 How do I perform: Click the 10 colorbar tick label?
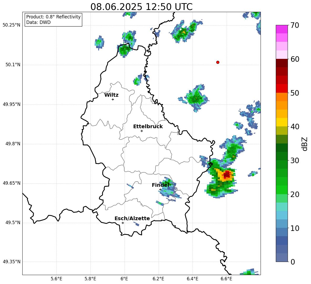(295, 228)
